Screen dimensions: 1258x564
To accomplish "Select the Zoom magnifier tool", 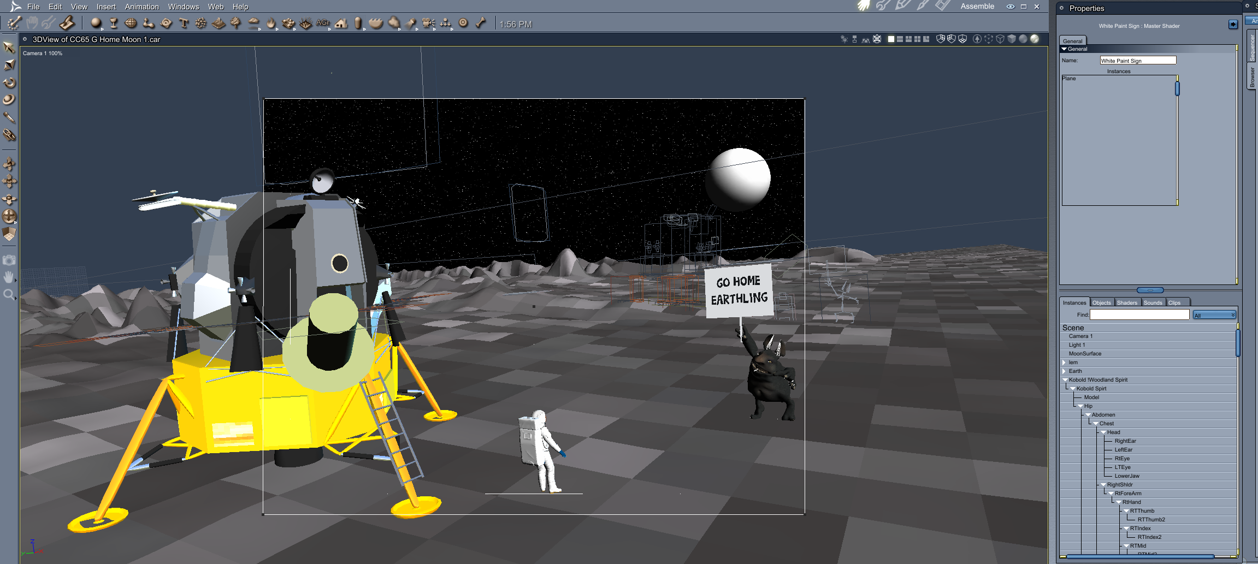I will point(9,295).
